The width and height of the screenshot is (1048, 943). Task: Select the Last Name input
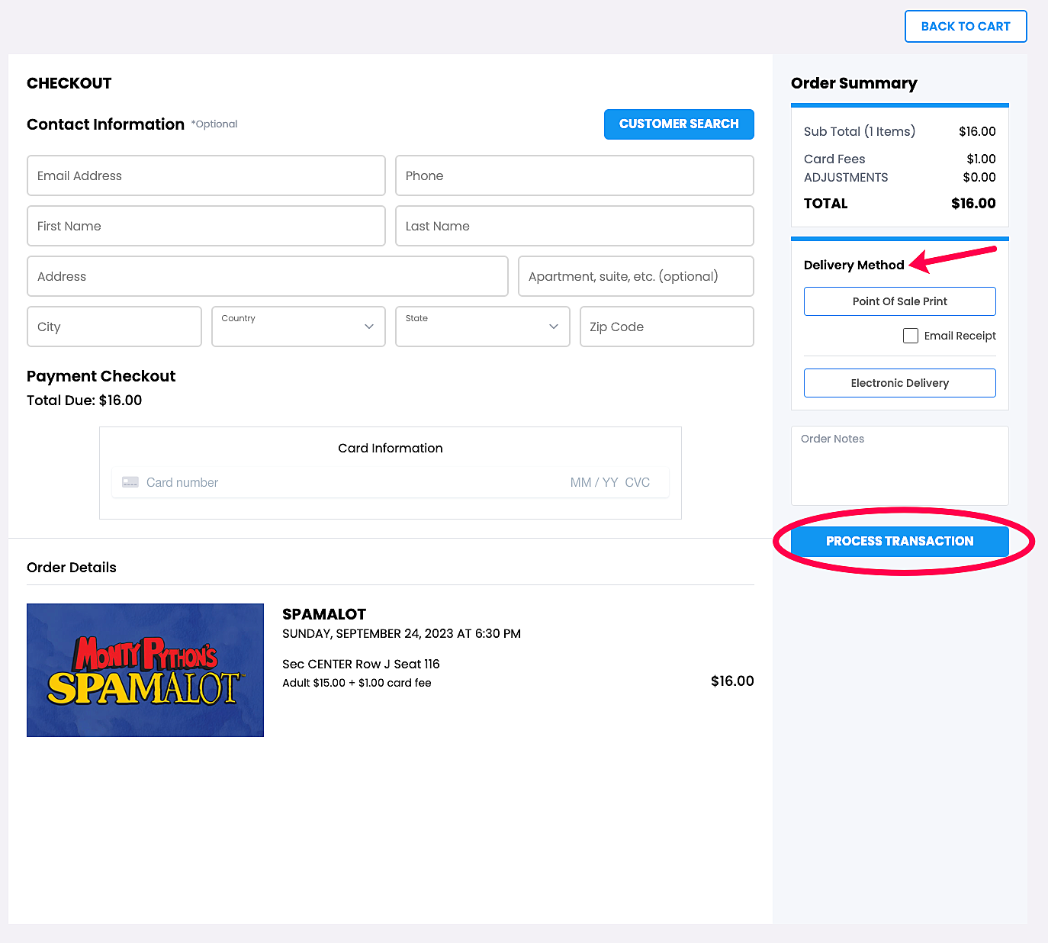(574, 226)
